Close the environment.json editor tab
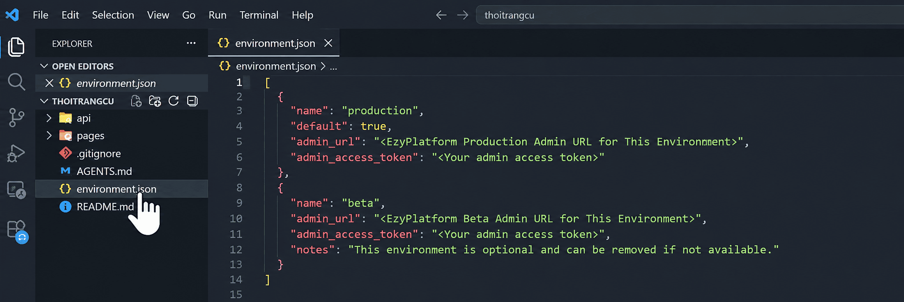904x302 pixels. pos(328,43)
